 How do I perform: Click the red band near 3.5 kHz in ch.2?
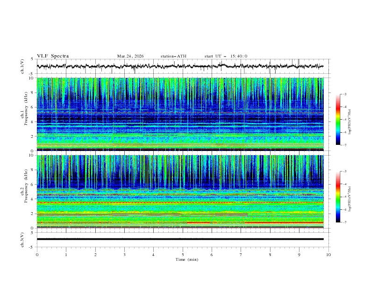(x=180, y=203)
